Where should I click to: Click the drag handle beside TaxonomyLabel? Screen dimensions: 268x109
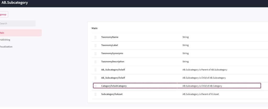coord(96,45)
